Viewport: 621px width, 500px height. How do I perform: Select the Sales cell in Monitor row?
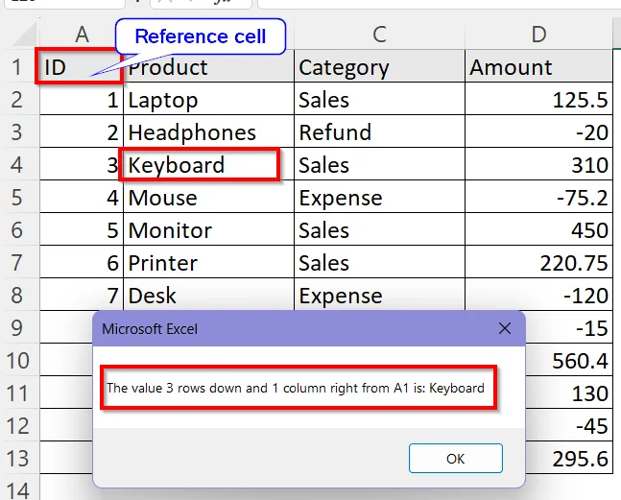[x=379, y=229]
